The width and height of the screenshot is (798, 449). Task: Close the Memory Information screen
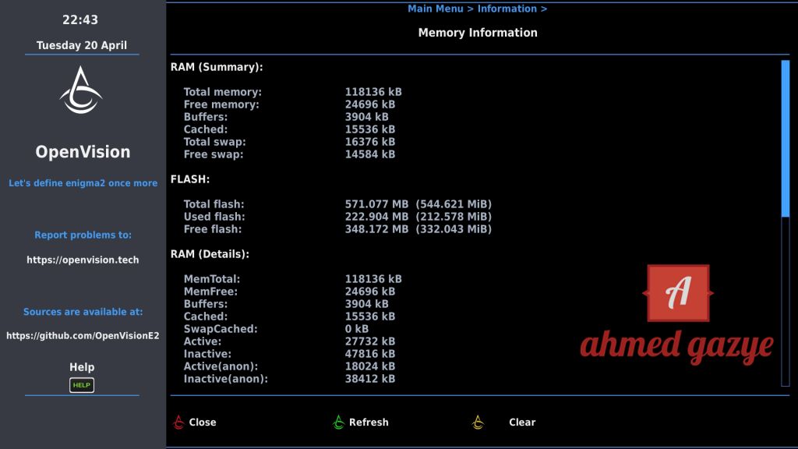203,422
